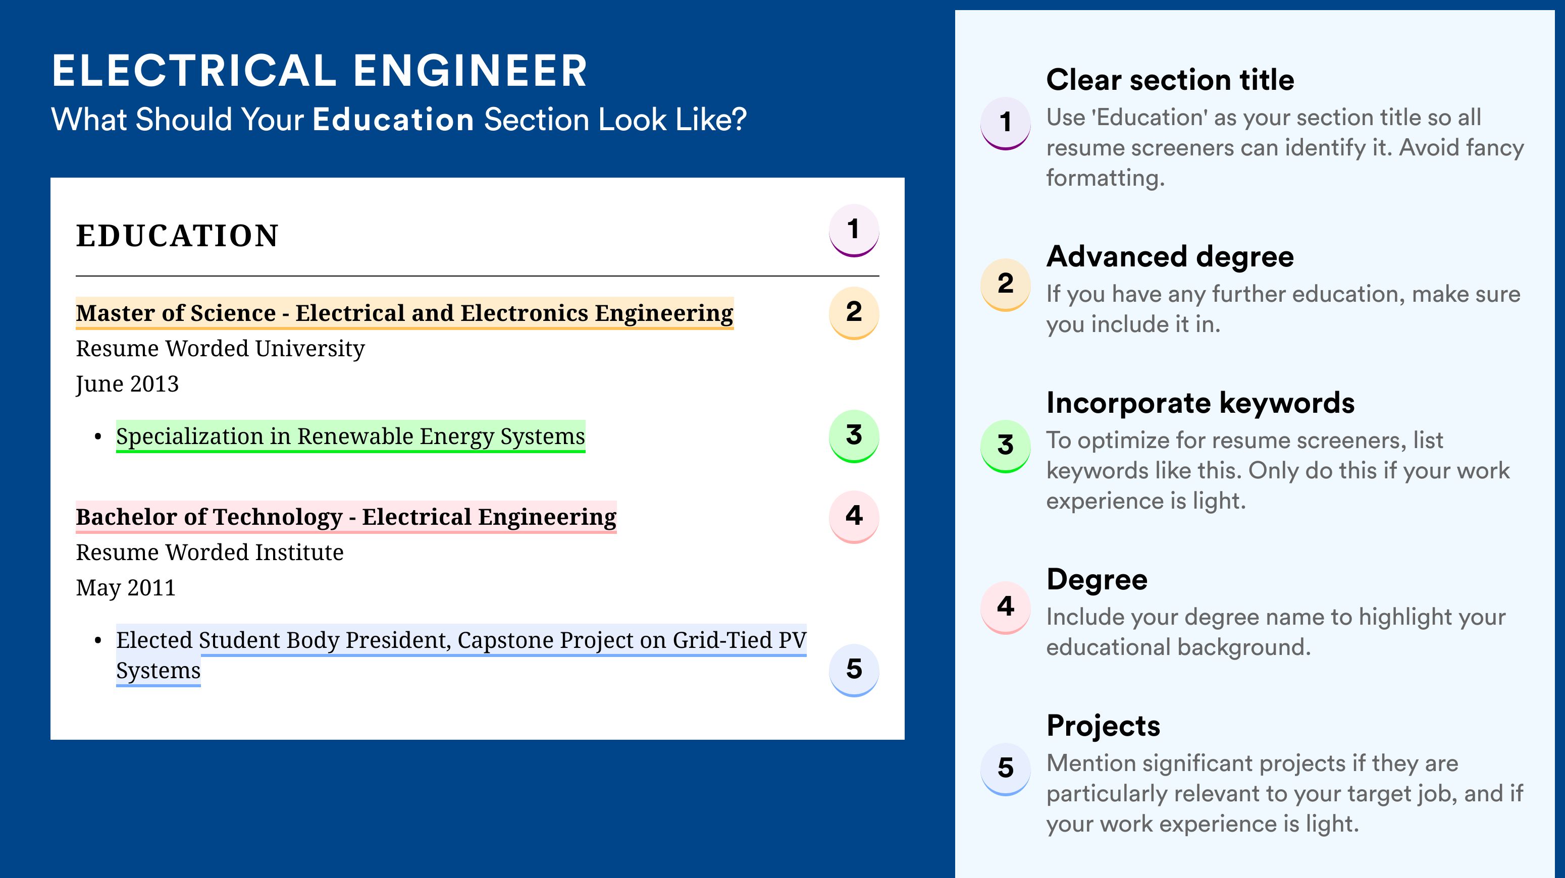Click the EDUCATION section heading
Image resolution: width=1565 pixels, height=878 pixels.
[177, 236]
